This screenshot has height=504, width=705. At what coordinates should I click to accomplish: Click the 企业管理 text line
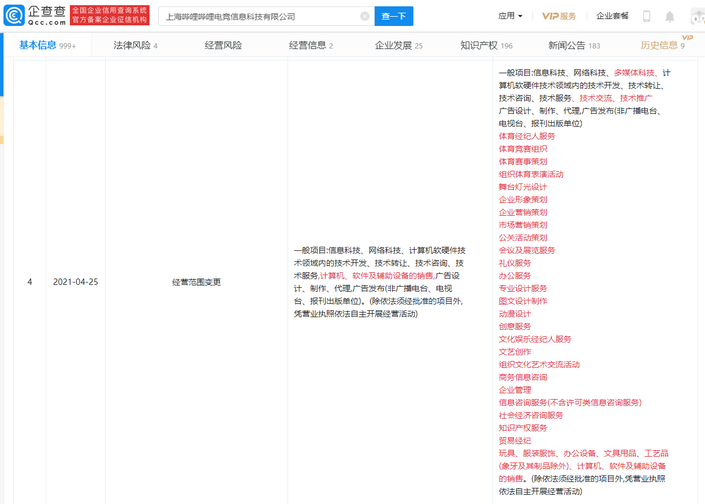tap(515, 390)
